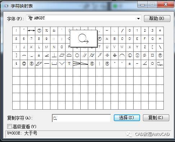Select open arc symbol right of crosshair
This screenshot has height=142, width=175.
click(x=122, y=55)
